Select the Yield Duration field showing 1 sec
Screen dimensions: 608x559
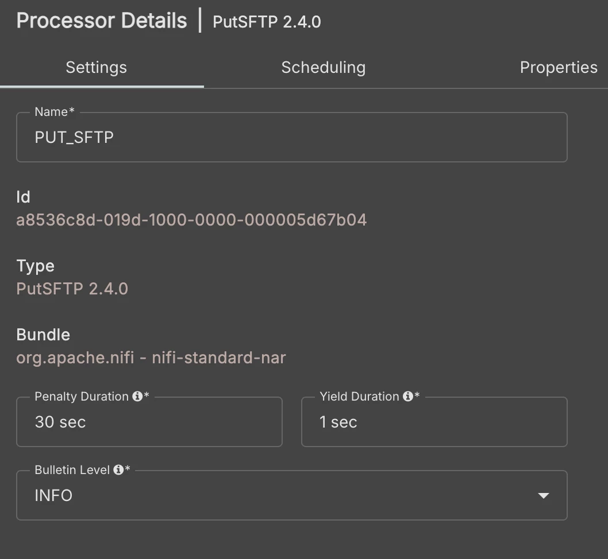click(434, 422)
